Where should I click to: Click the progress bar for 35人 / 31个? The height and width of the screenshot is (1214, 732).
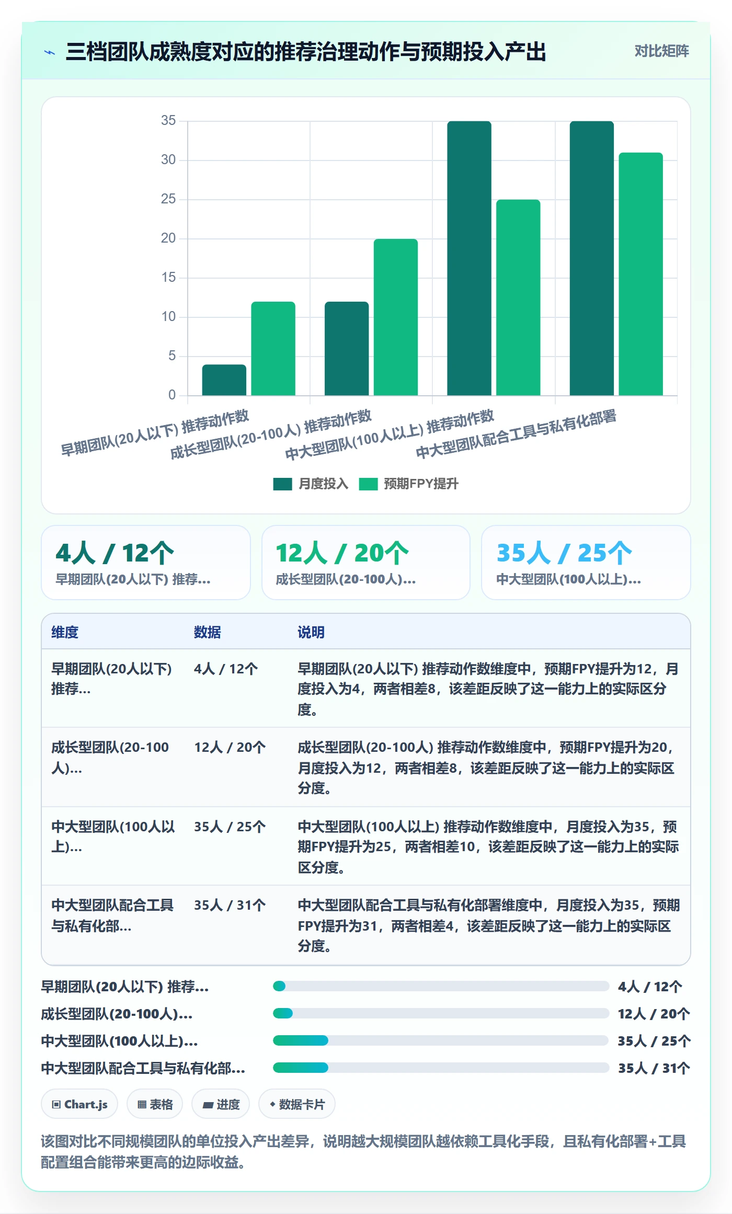(441, 1068)
